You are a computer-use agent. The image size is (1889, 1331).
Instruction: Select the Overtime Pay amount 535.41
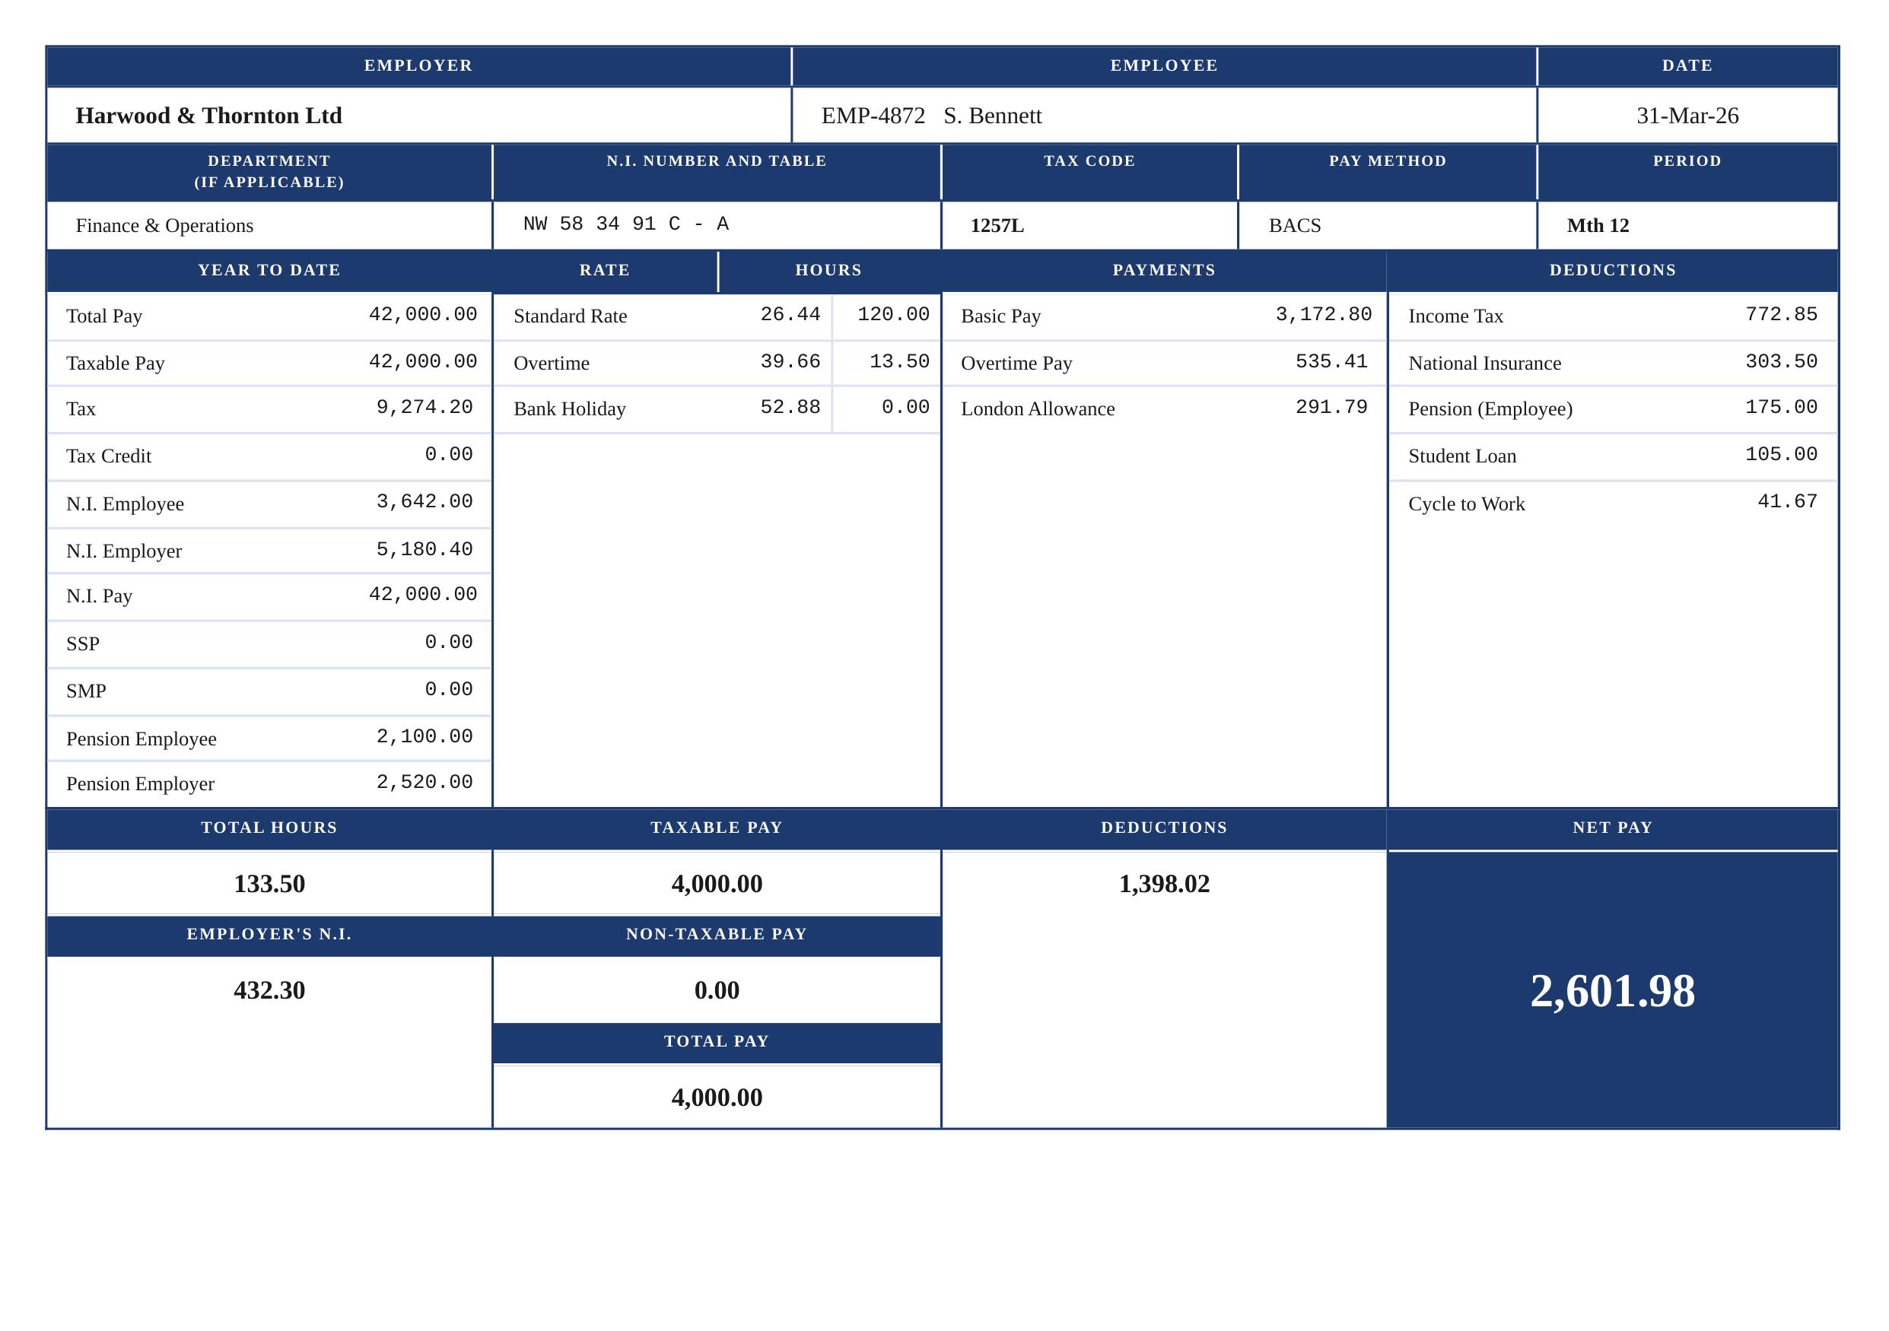[x=1331, y=361]
